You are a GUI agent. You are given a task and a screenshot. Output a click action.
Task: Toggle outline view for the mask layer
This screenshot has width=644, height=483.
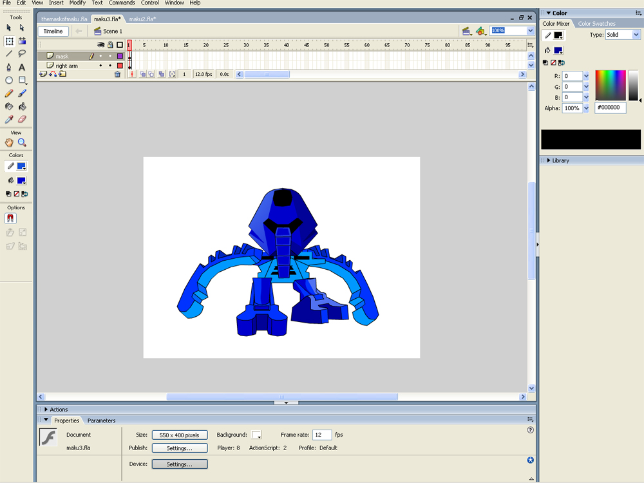(x=120, y=56)
